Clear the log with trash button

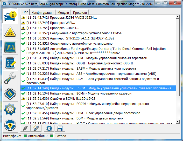coord(49,128)
